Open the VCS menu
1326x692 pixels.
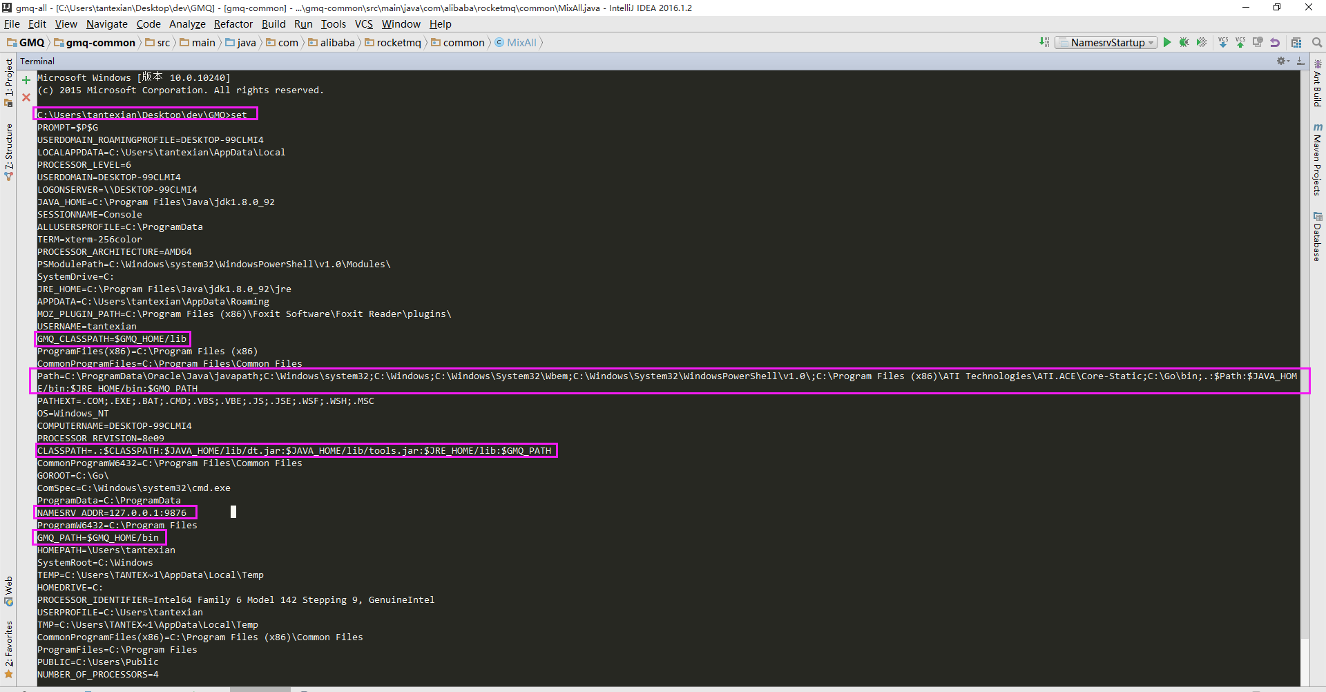click(x=363, y=24)
